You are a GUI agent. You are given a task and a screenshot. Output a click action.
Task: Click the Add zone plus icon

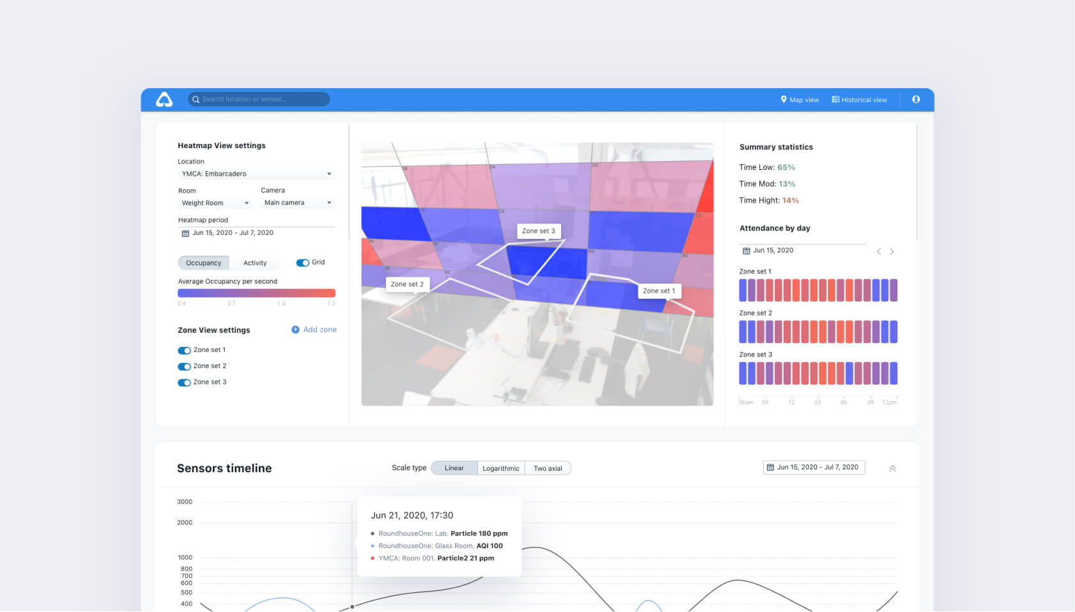click(295, 330)
